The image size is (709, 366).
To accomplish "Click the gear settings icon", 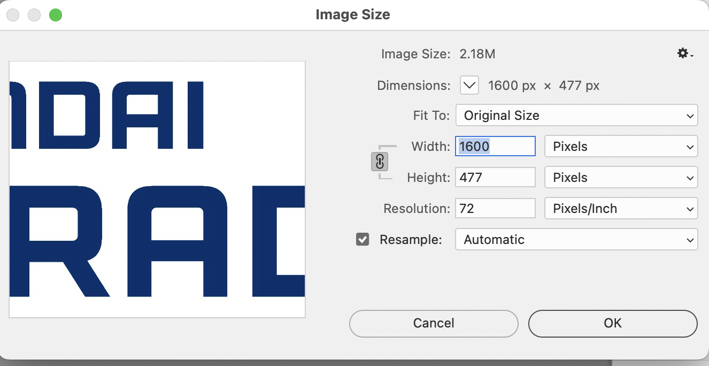I will coord(685,54).
